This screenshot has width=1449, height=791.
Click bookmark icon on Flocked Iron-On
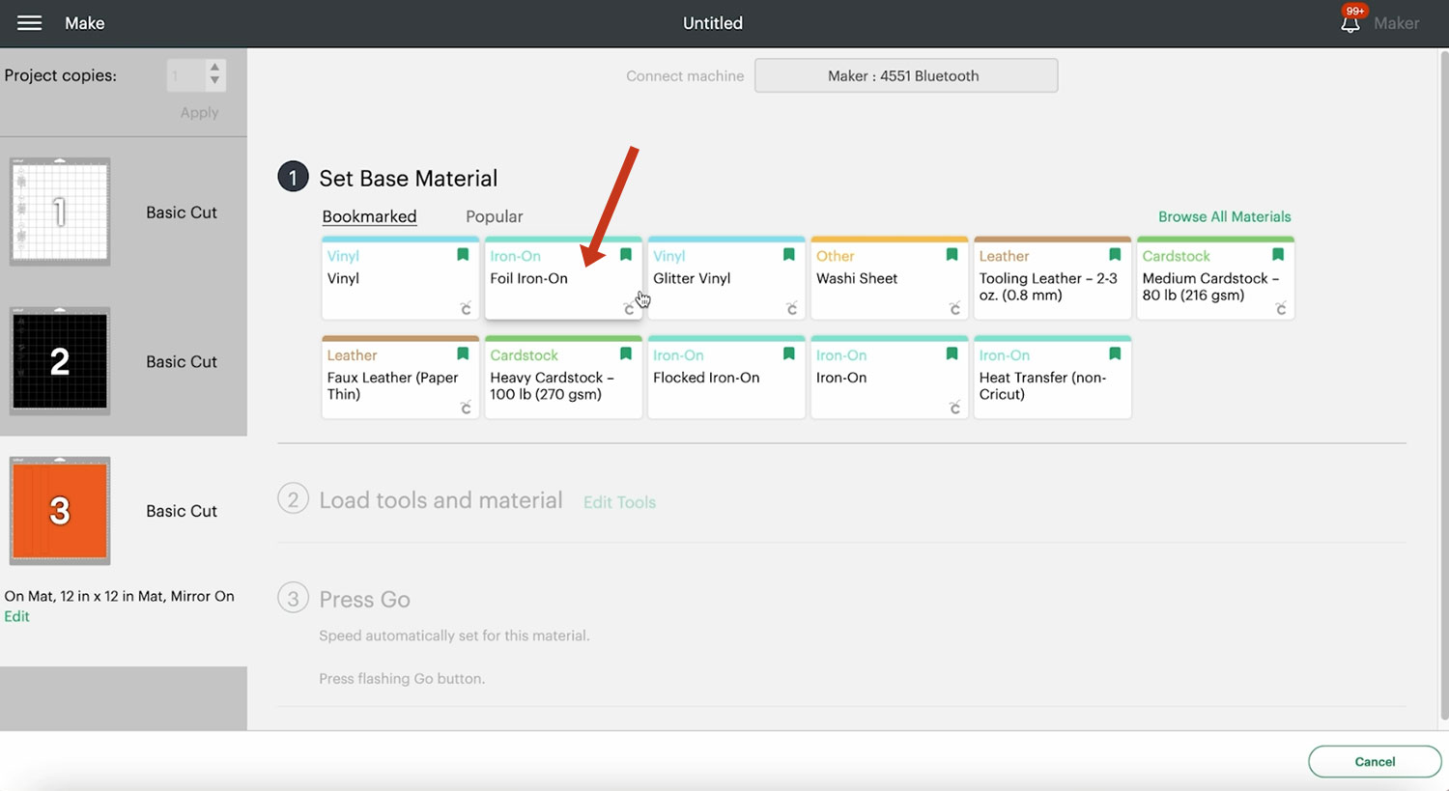789,354
